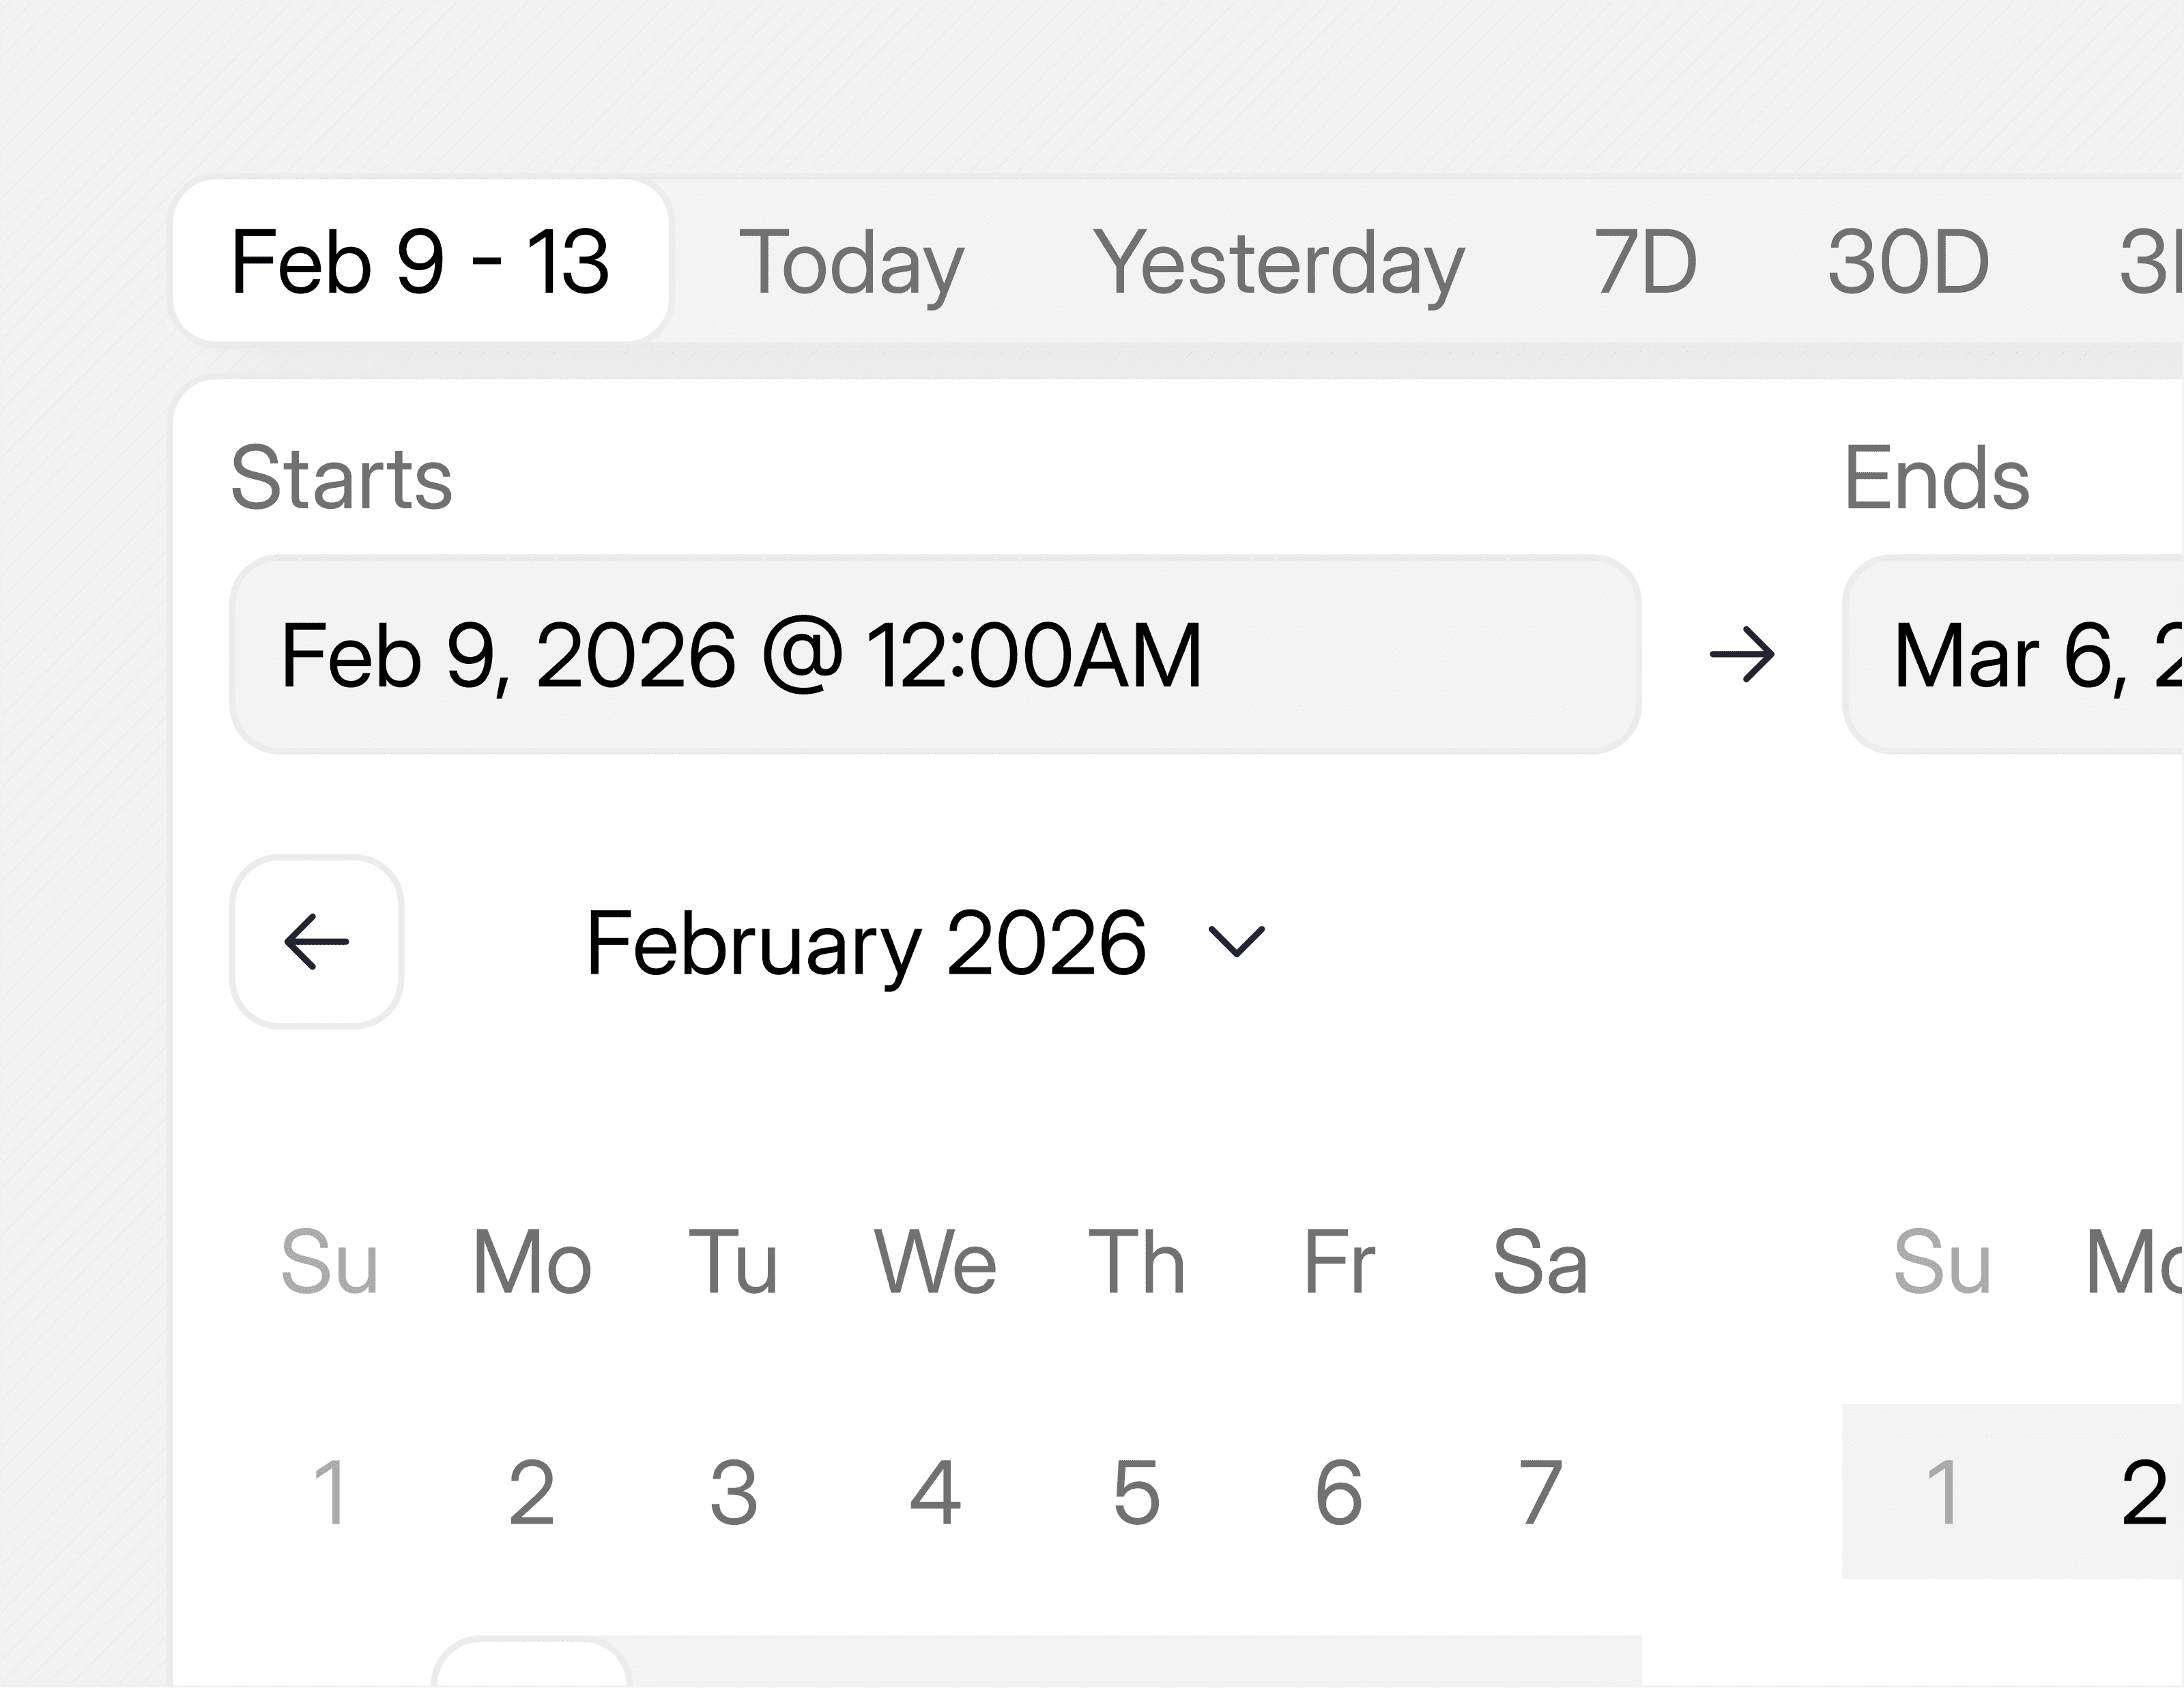
Task: Click February 7 in the calendar
Action: pyautogui.click(x=1540, y=1492)
